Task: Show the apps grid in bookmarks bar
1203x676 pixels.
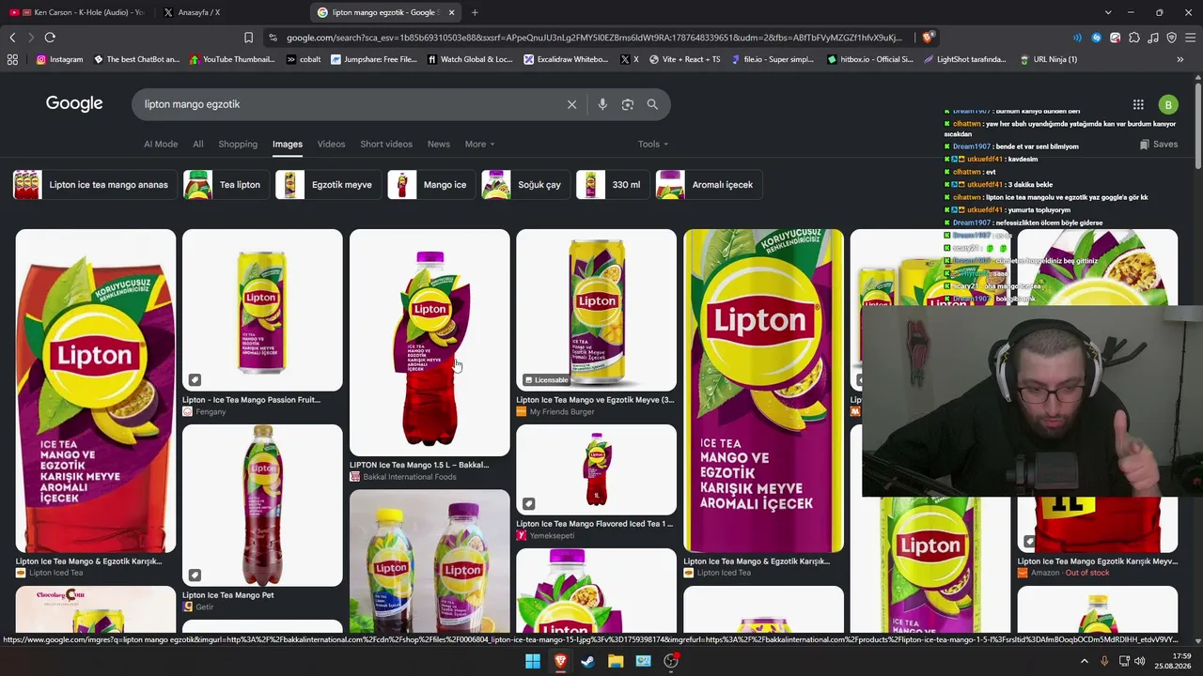Action: click(12, 59)
